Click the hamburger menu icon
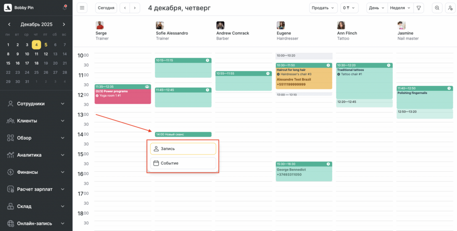The height and width of the screenshot is (231, 457). (x=82, y=8)
